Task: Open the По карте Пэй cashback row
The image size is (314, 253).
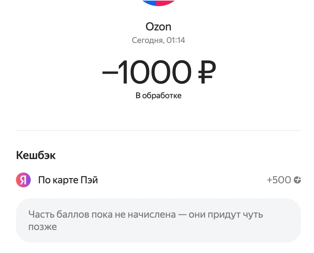Action: tap(159, 180)
